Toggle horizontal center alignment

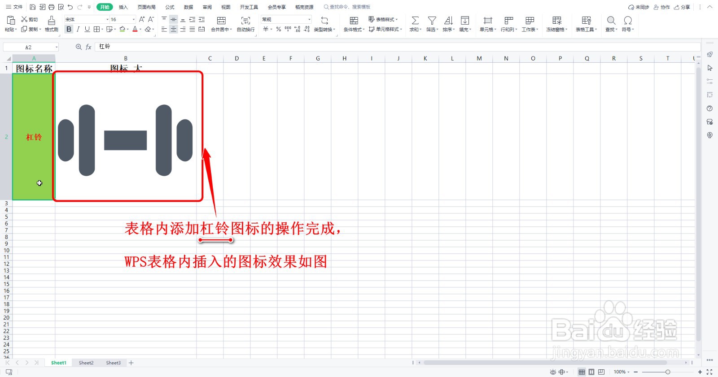173,29
